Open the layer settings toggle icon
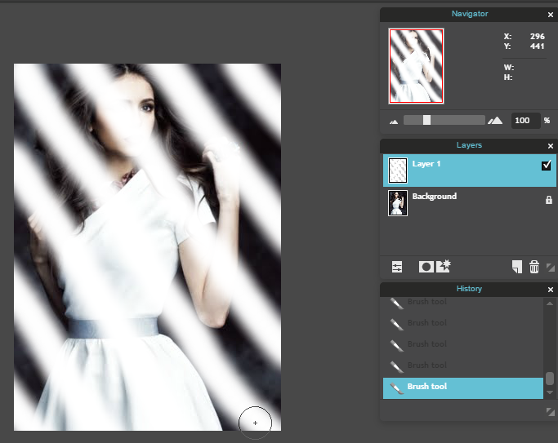Viewport: 558px width, 443px height. pyautogui.click(x=397, y=267)
